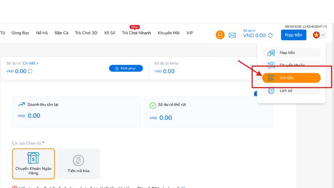
Task: Click the Vietnam flag language icon
Action: pos(316,35)
